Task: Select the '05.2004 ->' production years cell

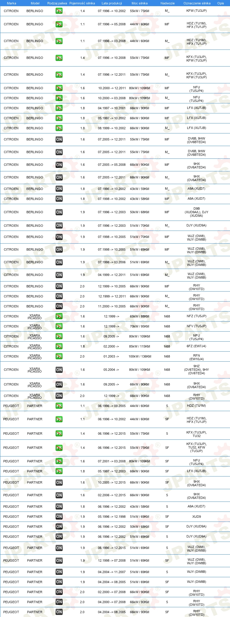Action: coord(111,370)
